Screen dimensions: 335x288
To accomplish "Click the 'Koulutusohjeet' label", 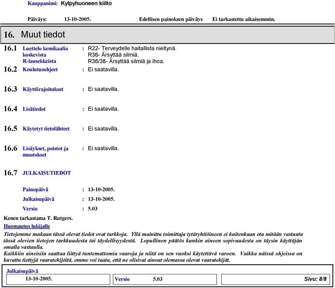I will click(x=40, y=69).
